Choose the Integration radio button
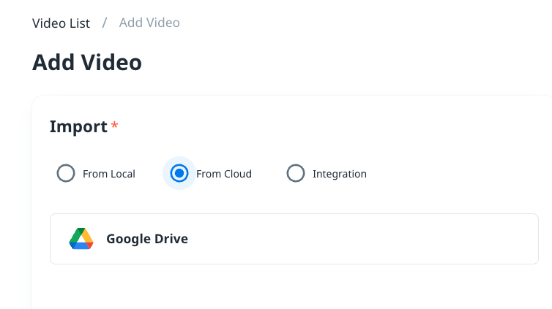Screen dimensions: 552x309 pos(295,174)
